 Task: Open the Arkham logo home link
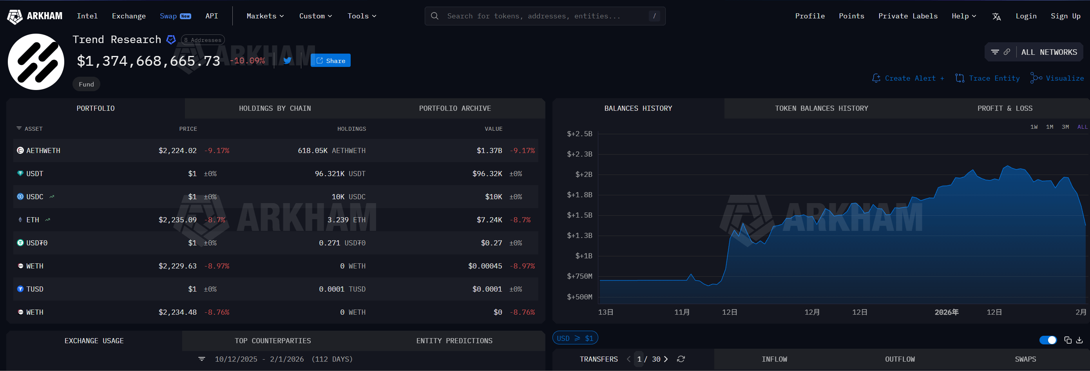click(35, 16)
